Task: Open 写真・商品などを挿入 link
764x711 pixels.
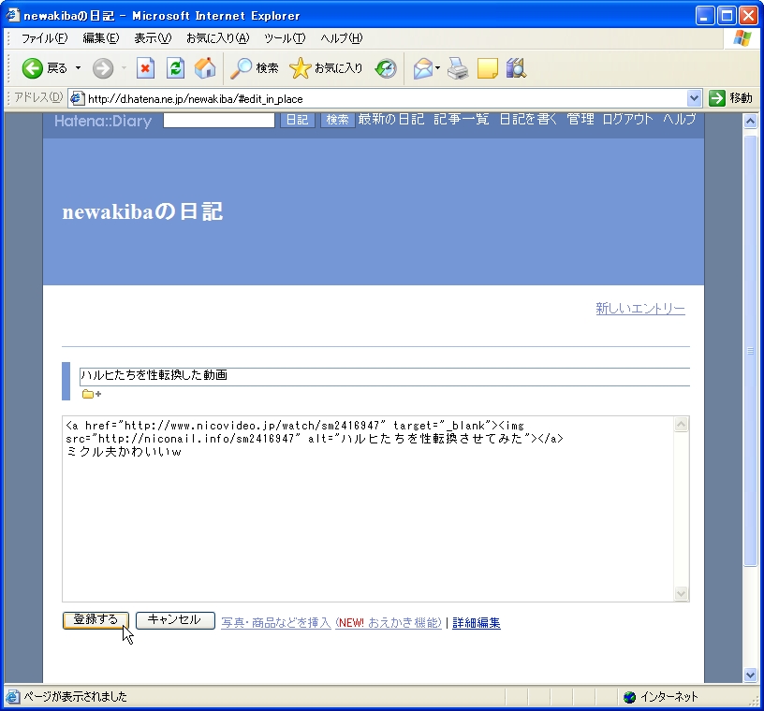Action: 276,623
